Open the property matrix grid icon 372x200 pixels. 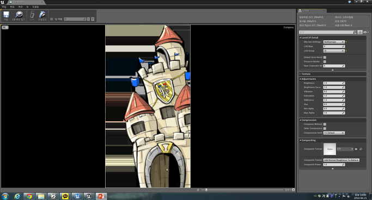click(360, 32)
